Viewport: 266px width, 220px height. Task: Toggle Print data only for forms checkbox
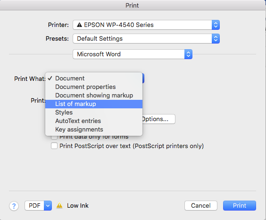click(x=54, y=137)
